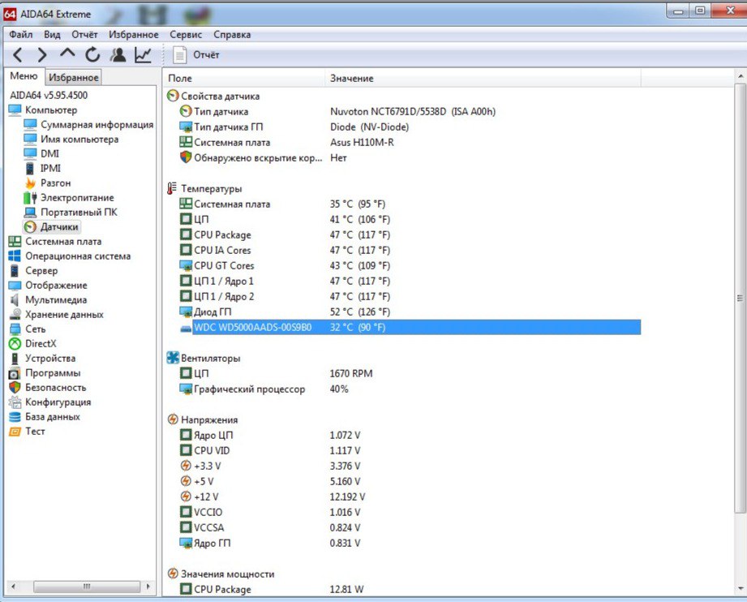Expand the Операционная система category
This screenshot has height=602, width=747.
click(x=77, y=256)
